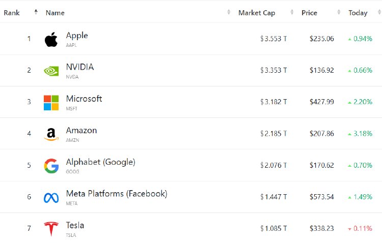Viewport: 382px width, 243px height.
Task: Click the NVDA ticker symbol
Action: tap(72, 77)
